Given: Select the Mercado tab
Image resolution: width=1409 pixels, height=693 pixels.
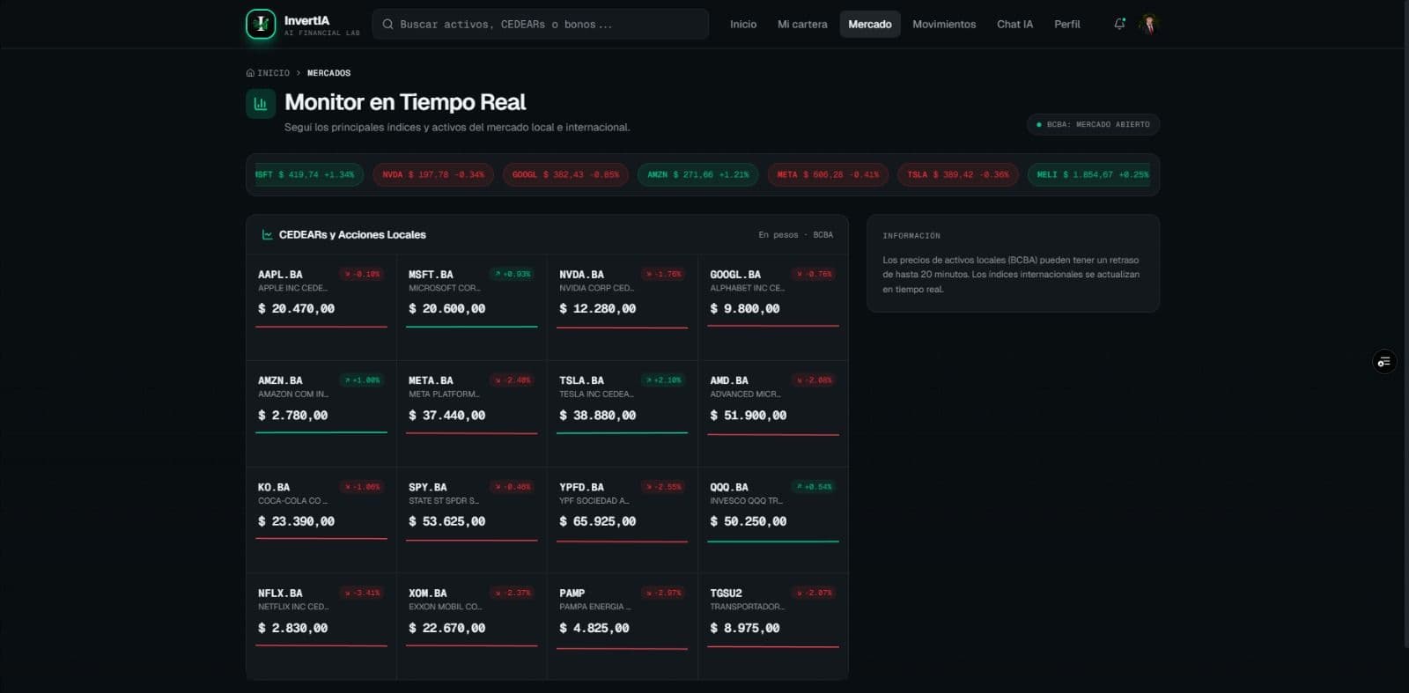Looking at the screenshot, I should click(x=870, y=25).
